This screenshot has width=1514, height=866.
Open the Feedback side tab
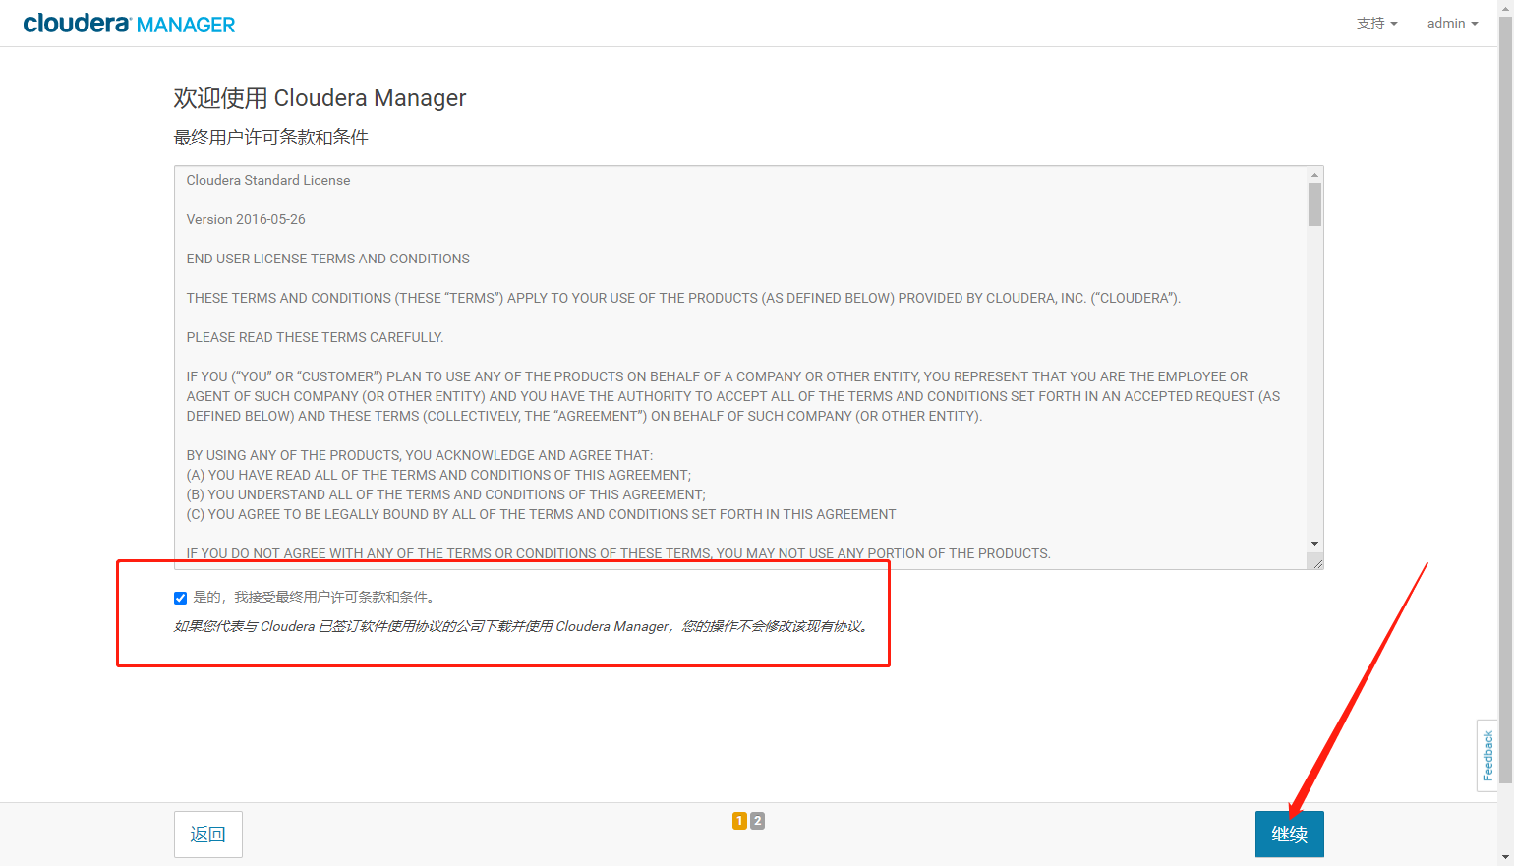tap(1487, 755)
